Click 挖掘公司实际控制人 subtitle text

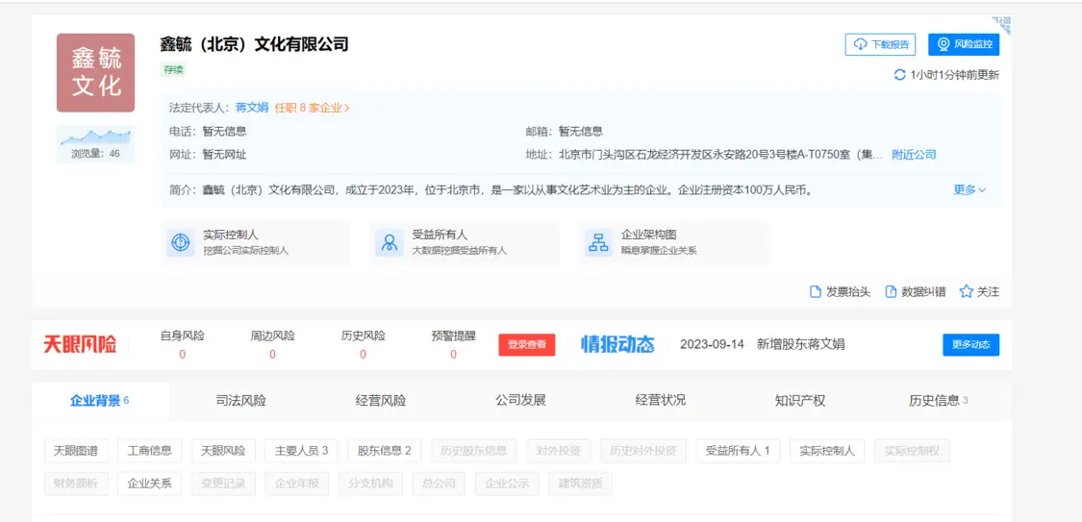point(245,250)
